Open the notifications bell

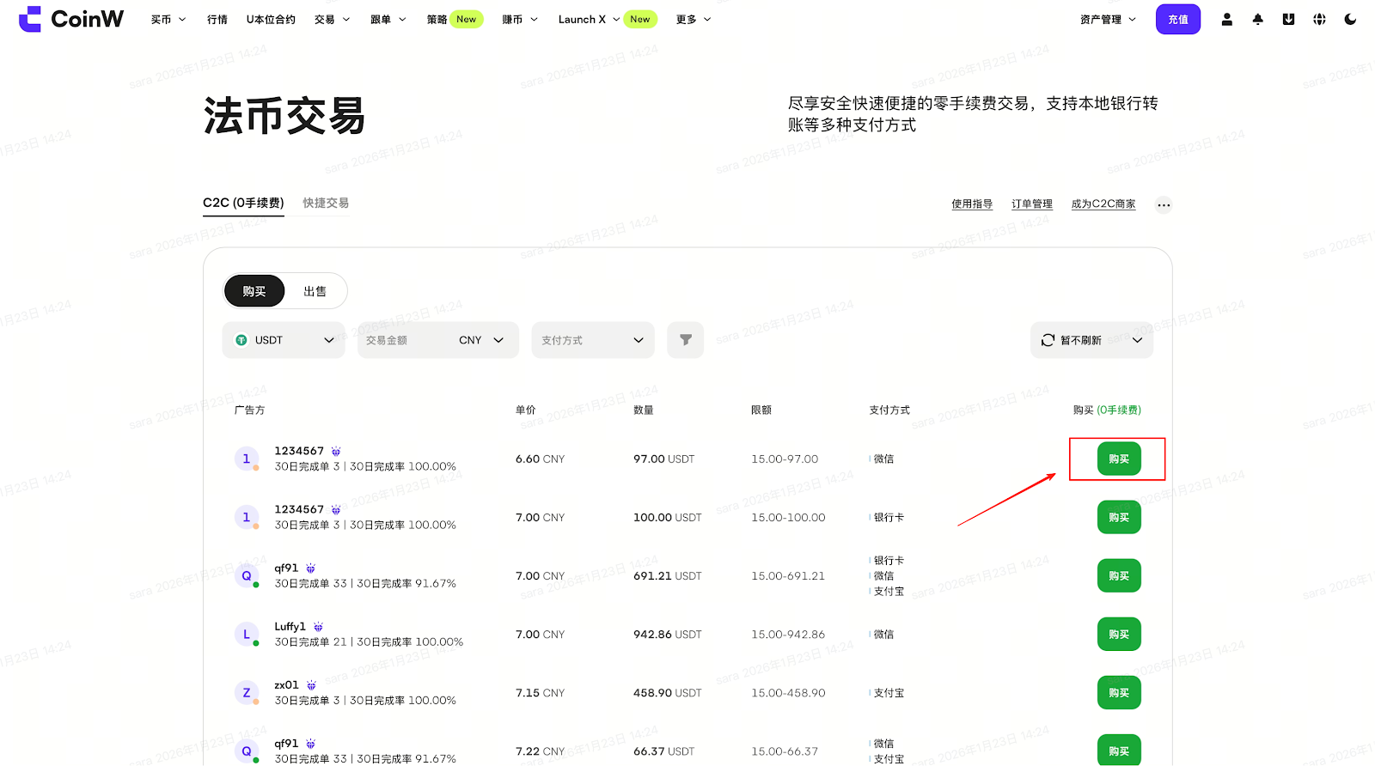point(1257,19)
